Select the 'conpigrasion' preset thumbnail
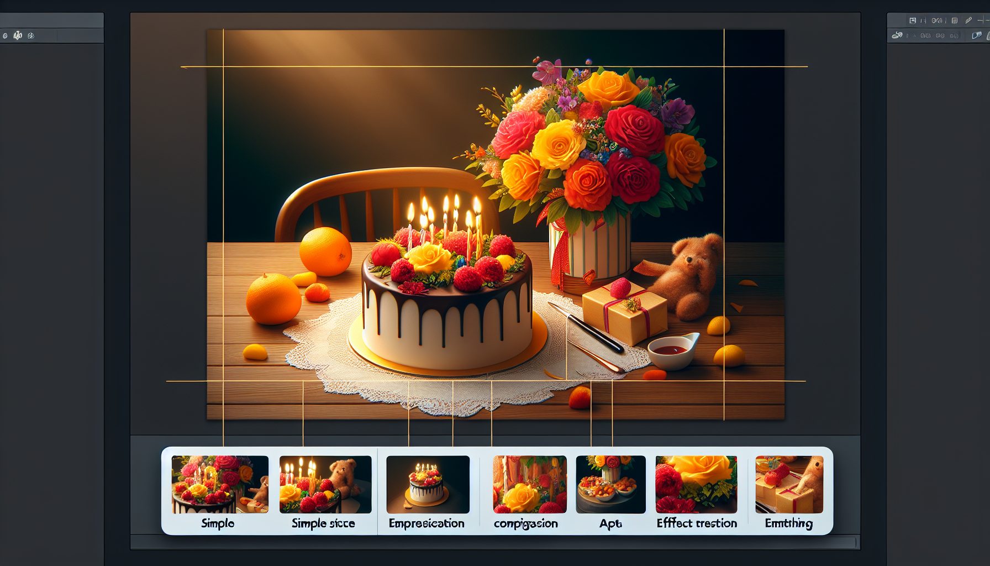 pos(529,484)
